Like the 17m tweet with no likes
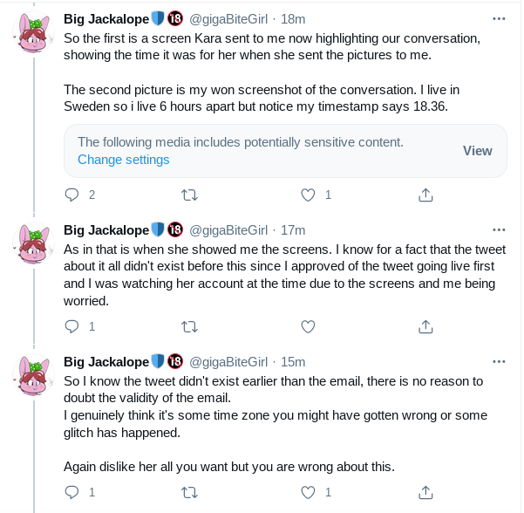The width and height of the screenshot is (524, 513). pyautogui.click(x=308, y=326)
